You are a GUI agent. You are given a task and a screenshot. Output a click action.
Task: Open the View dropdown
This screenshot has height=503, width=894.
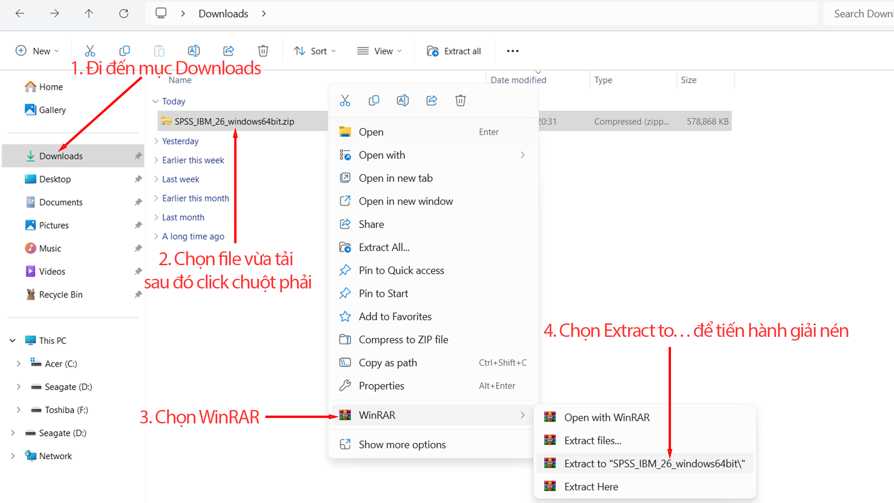pyautogui.click(x=379, y=51)
